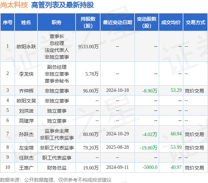Select the 序号 column header

pyautogui.click(x=8, y=22)
